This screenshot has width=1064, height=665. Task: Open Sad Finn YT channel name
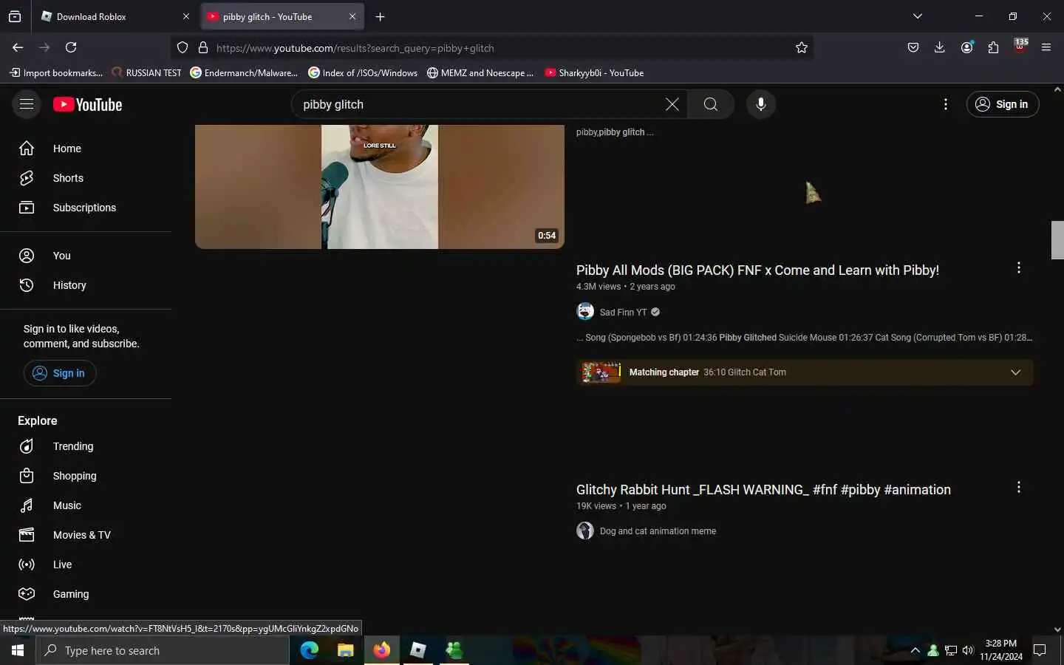click(x=623, y=313)
